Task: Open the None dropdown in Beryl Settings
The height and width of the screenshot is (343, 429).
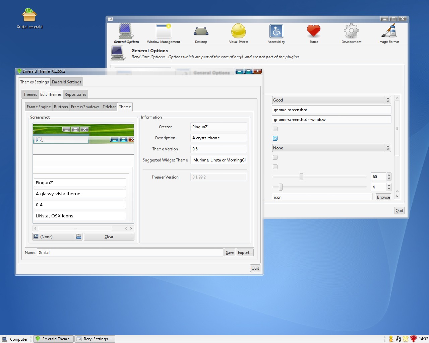Action: 331,148
